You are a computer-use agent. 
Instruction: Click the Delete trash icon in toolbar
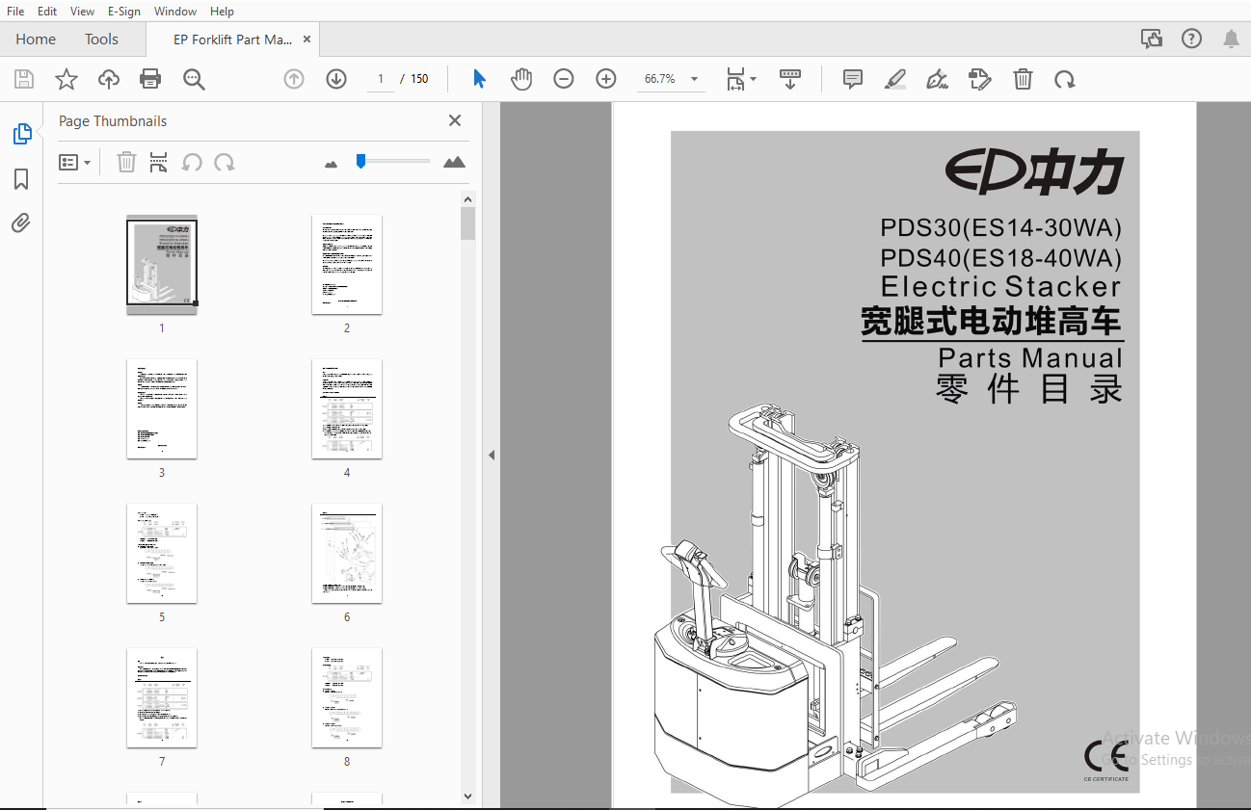[1023, 79]
